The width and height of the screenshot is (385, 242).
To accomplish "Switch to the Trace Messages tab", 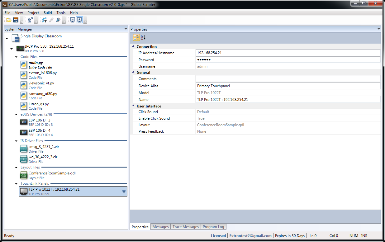I will tap(186, 227).
